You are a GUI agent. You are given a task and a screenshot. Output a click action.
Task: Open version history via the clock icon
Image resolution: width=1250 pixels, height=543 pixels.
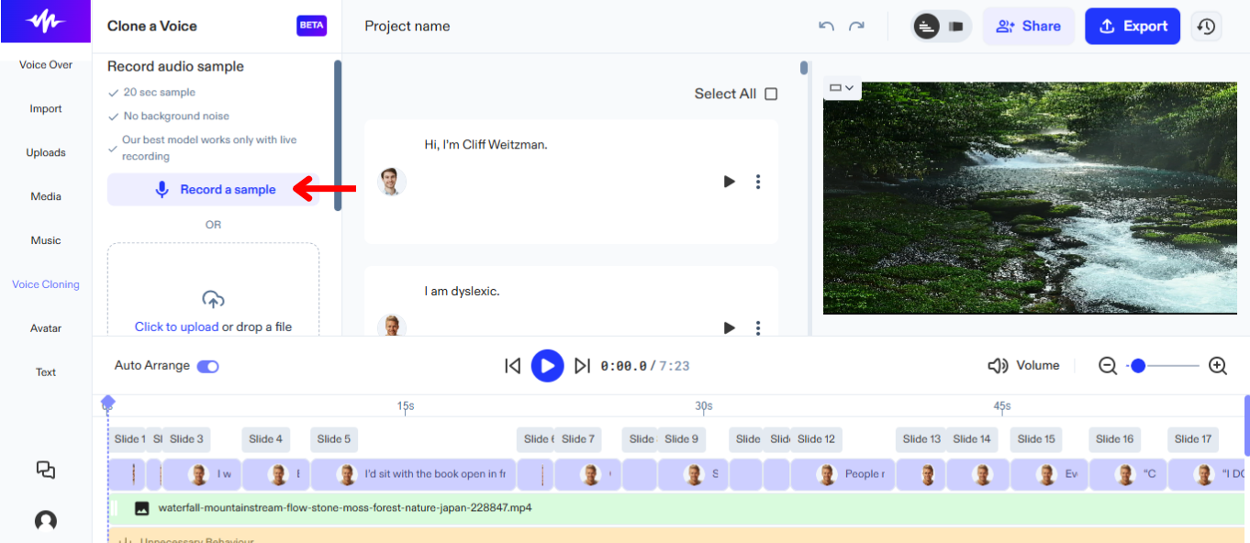point(1206,26)
